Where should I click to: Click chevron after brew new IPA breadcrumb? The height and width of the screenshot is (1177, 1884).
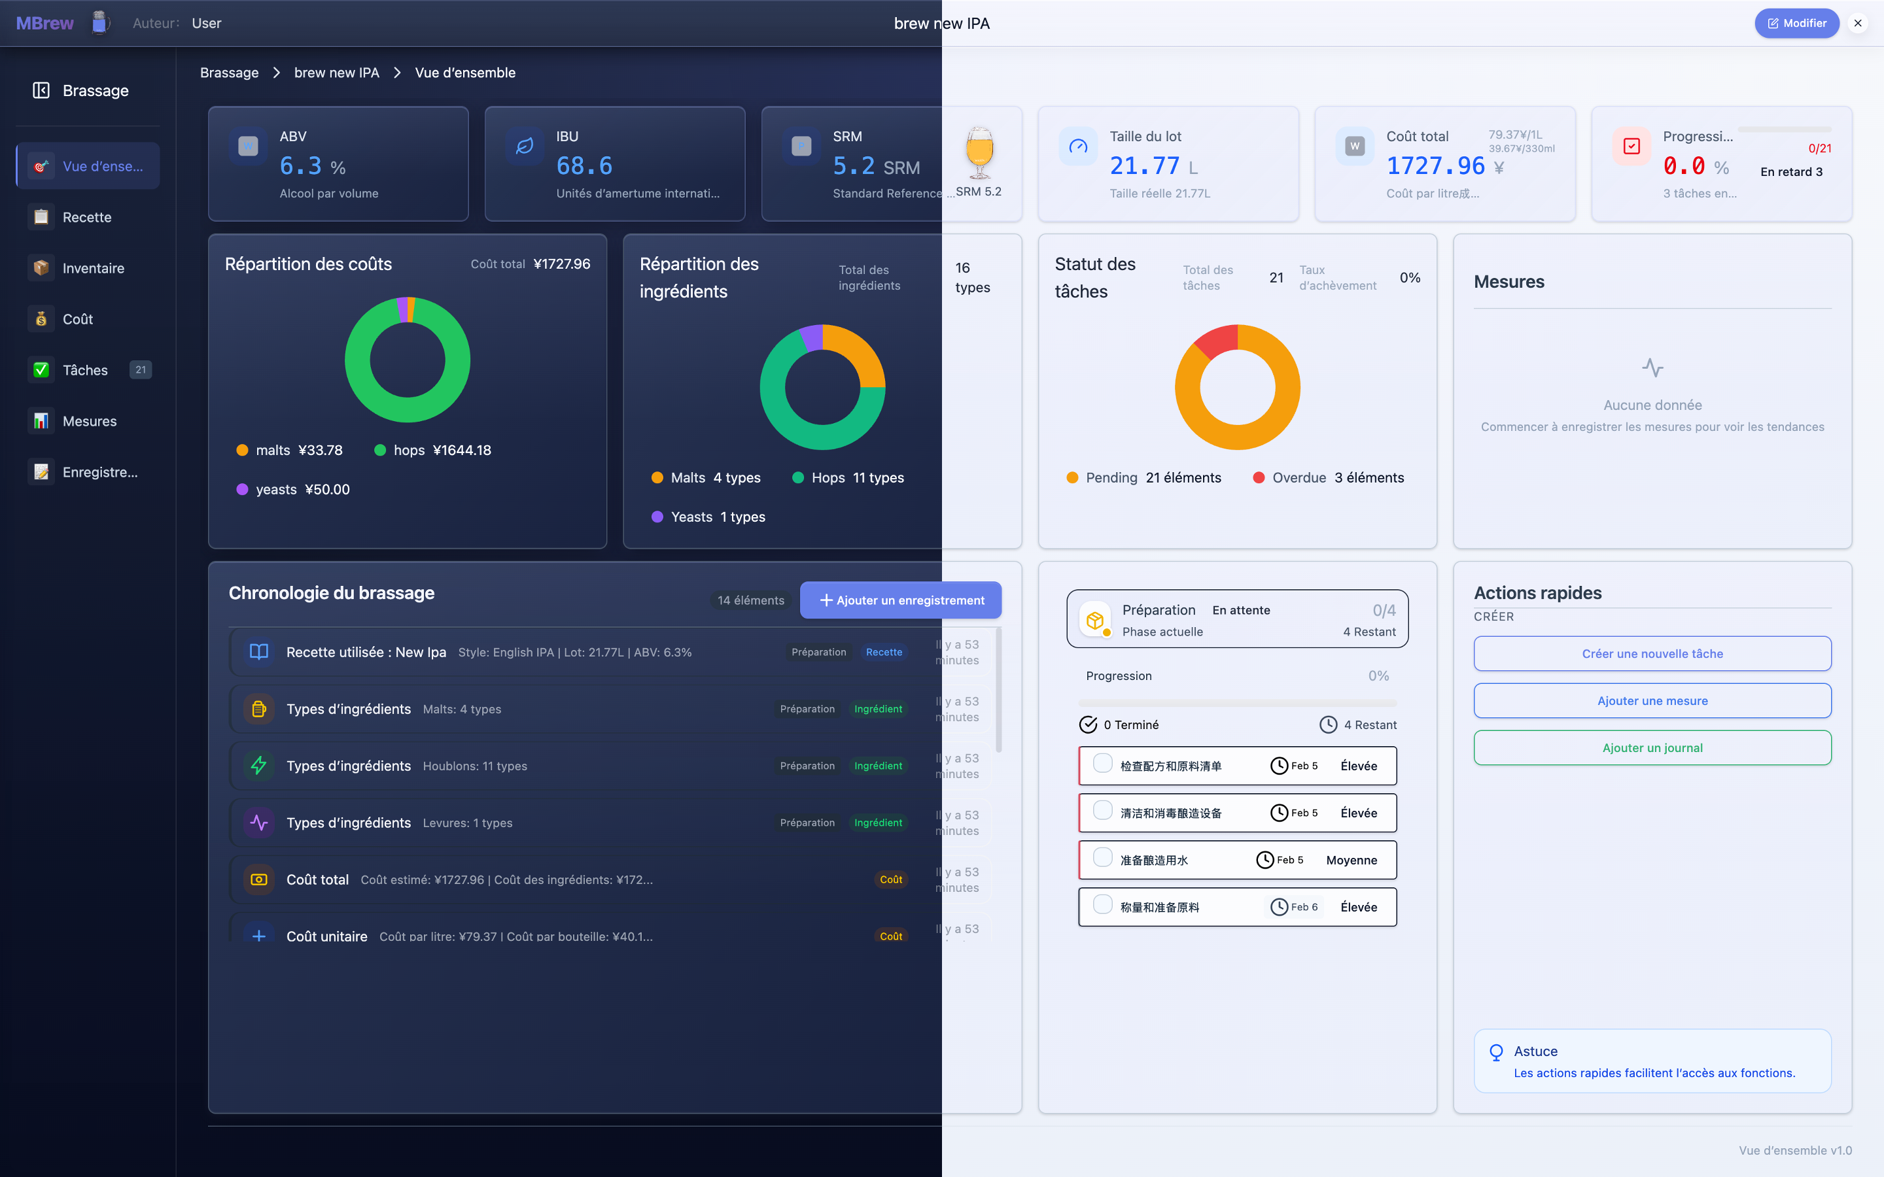tap(397, 73)
